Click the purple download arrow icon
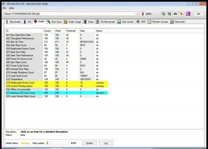Image resolution: width=208 pixels, height=149 pixels. pyautogui.click(x=188, y=14)
